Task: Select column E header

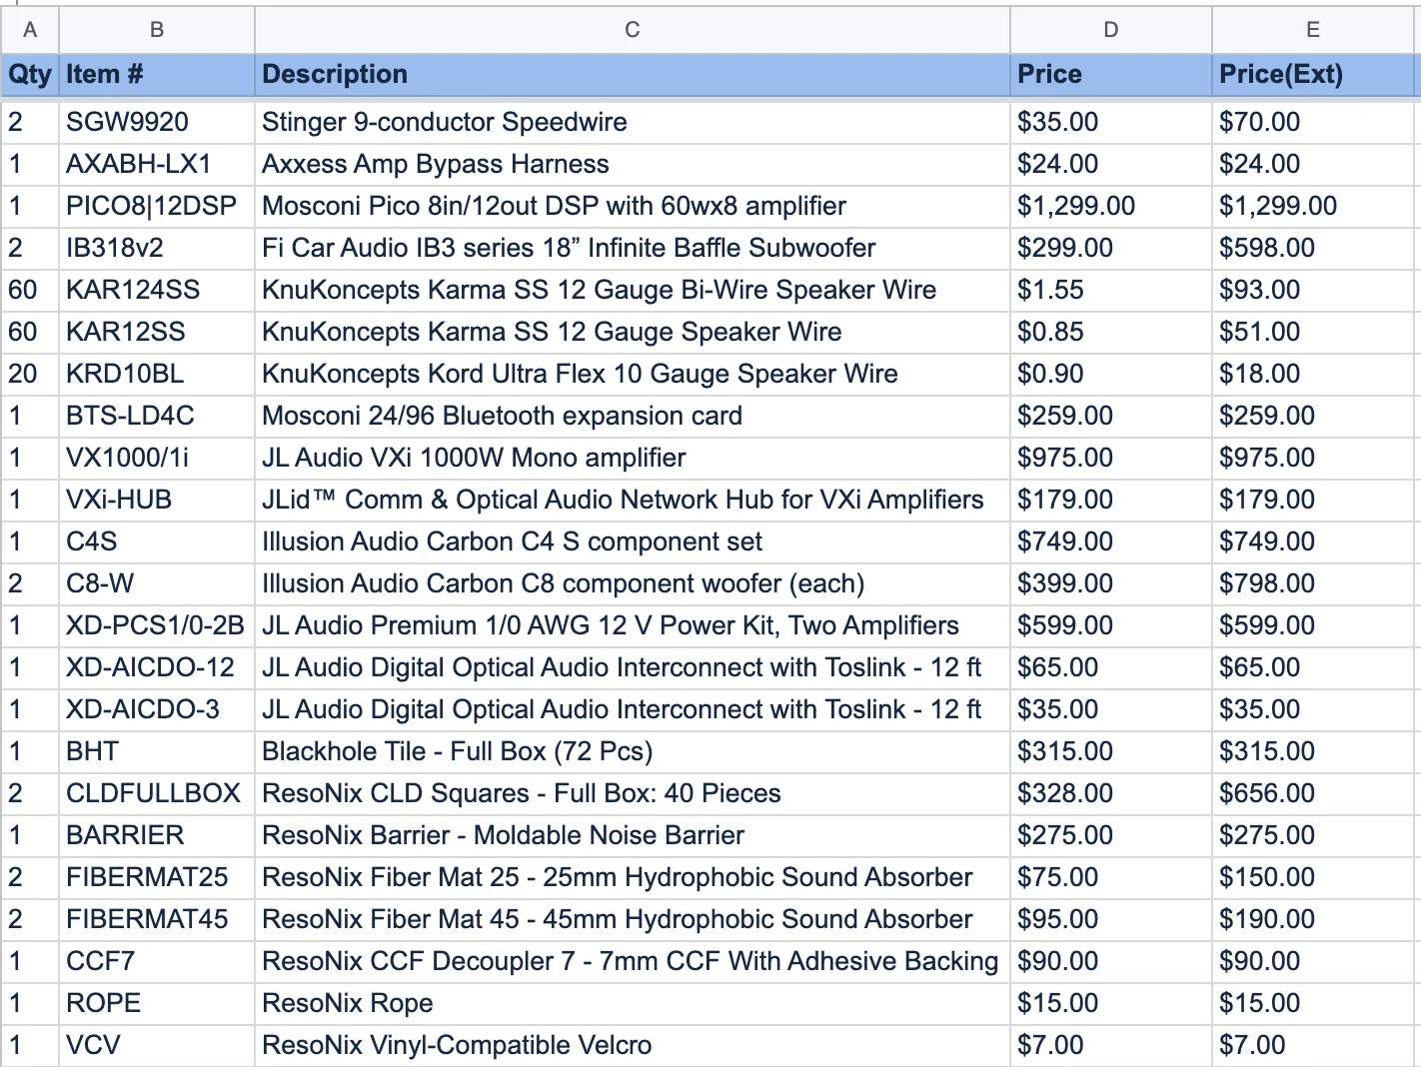Action: point(1313,30)
